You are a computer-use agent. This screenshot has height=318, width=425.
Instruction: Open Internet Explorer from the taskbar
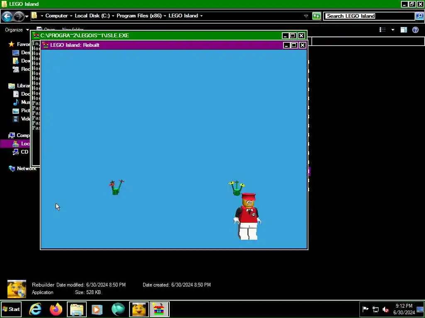click(x=36, y=309)
